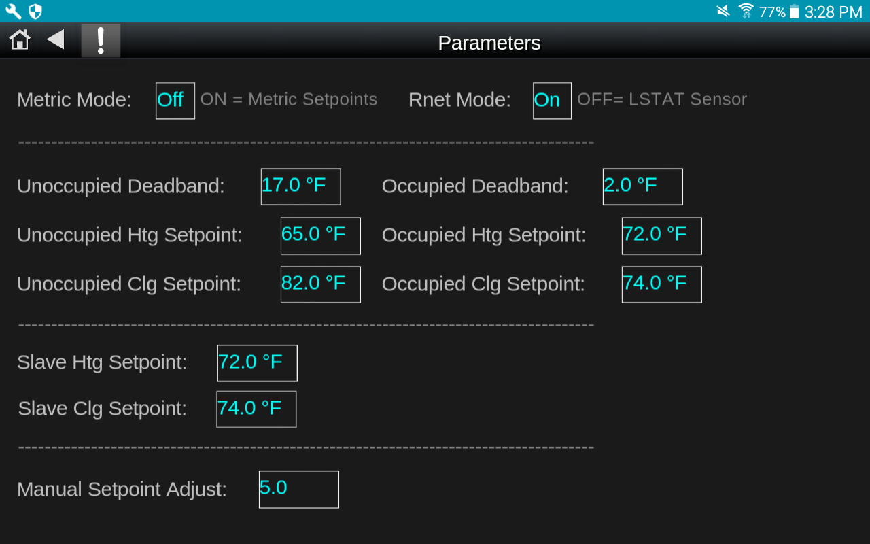This screenshot has height=544, width=870.
Task: Change Manual Setpoint Adjust 5.0 value
Action: click(298, 489)
